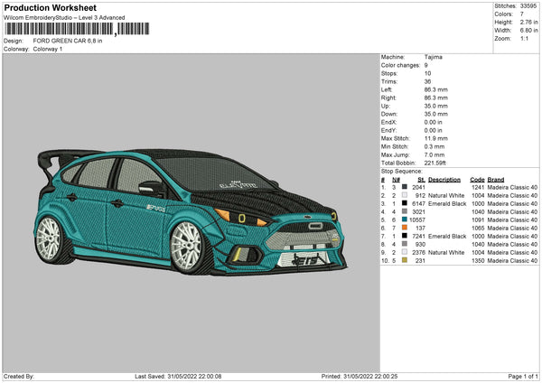Viewport: 542px width, 383px height.
Task: Pick the teal swatch in stop row 5
Action: coord(405,220)
